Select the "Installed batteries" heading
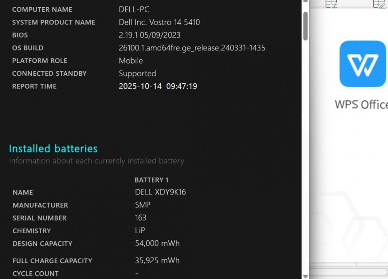The image size is (388, 279). point(53,149)
